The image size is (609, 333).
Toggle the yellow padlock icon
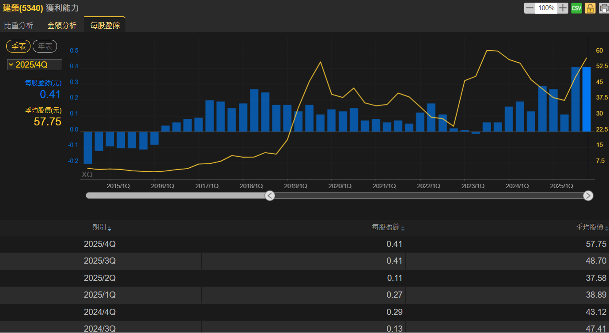point(590,8)
